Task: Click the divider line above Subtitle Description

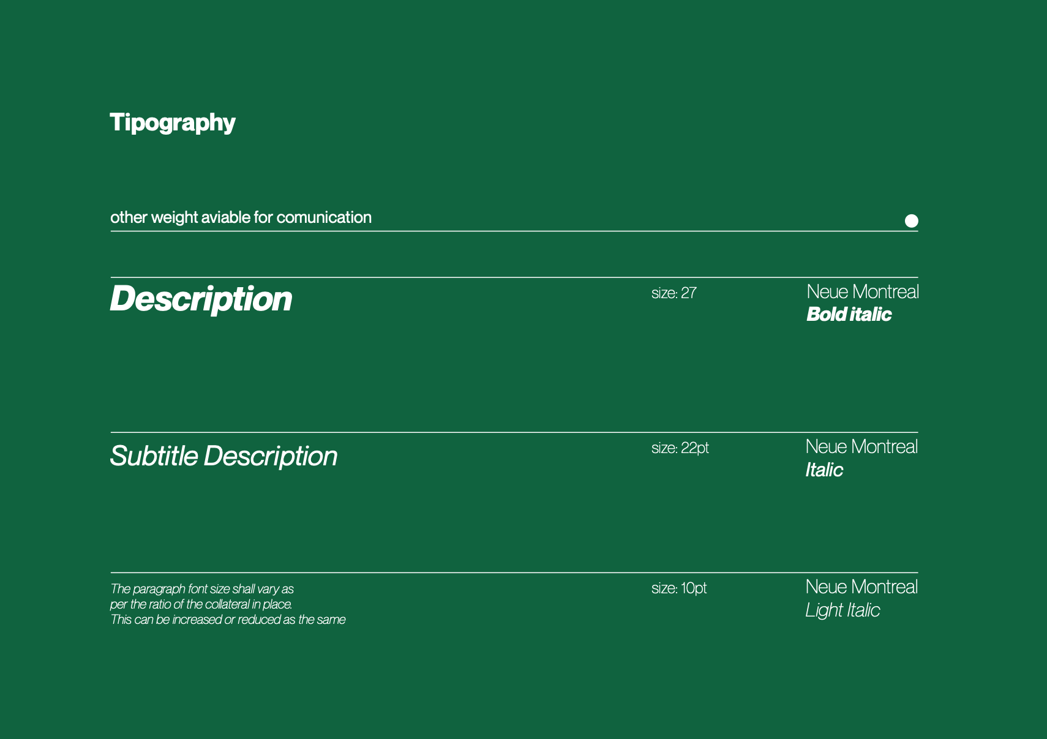Action: pyautogui.click(x=514, y=432)
